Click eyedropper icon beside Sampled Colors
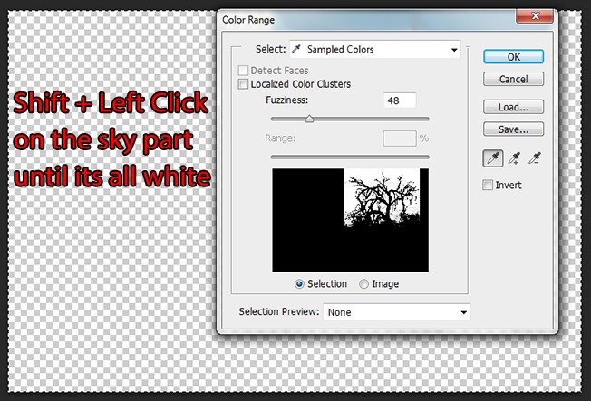This screenshot has width=591, height=401. tap(296, 49)
